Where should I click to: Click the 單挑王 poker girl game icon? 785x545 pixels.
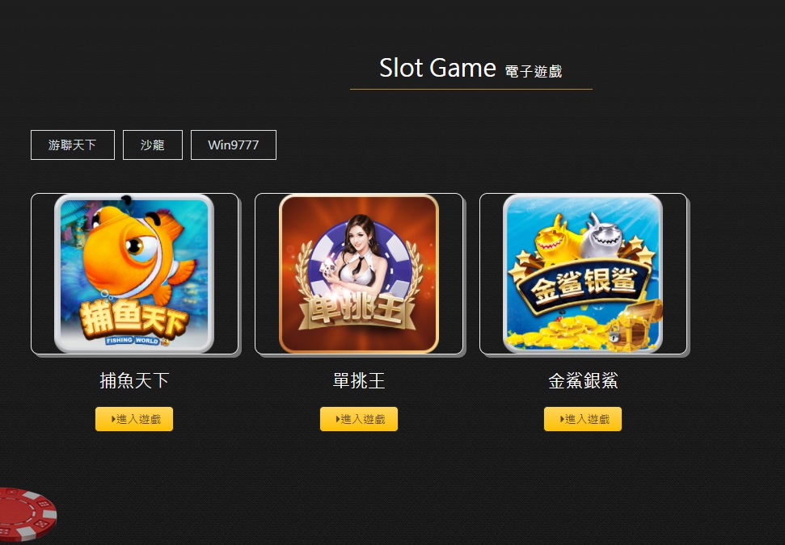358,274
